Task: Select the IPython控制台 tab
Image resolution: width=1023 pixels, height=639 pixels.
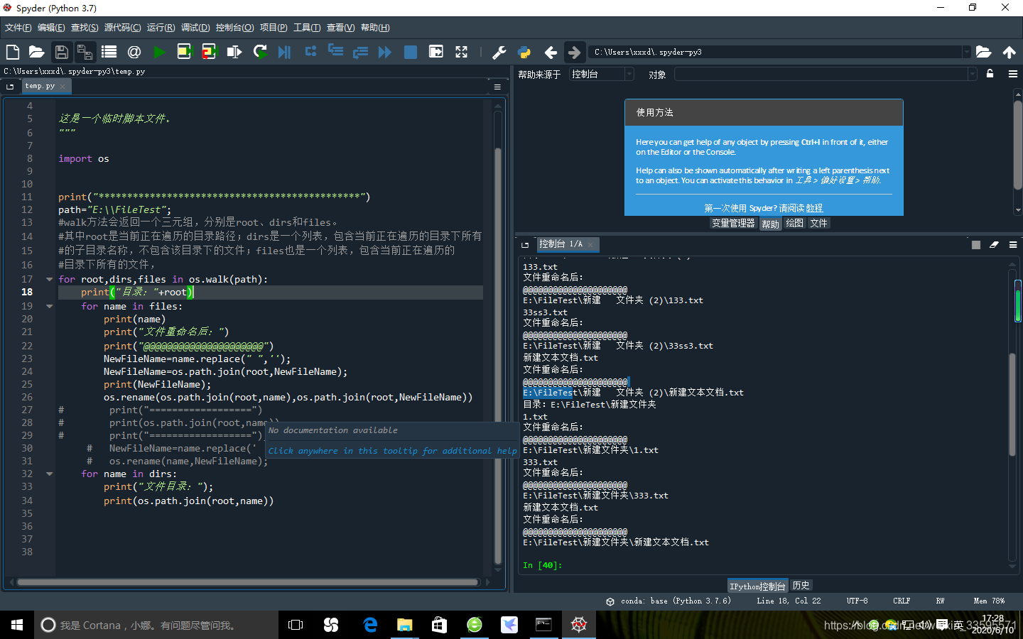Action: [x=757, y=586]
